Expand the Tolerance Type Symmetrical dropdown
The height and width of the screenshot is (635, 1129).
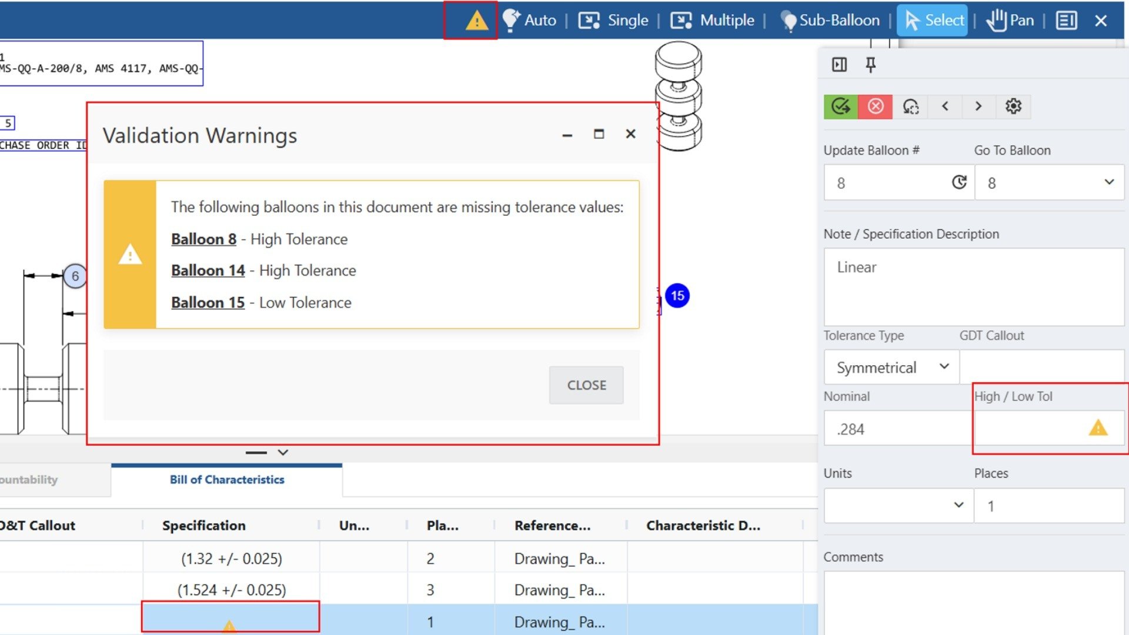(892, 367)
